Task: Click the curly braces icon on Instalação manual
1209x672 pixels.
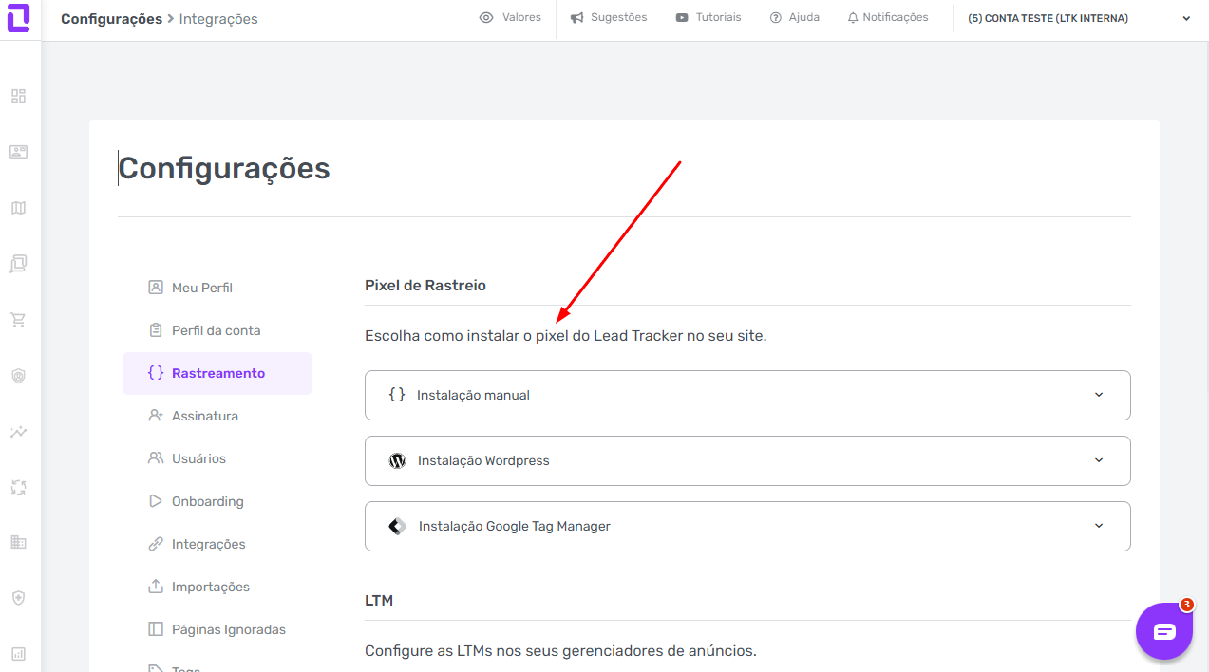Action: coord(397,395)
